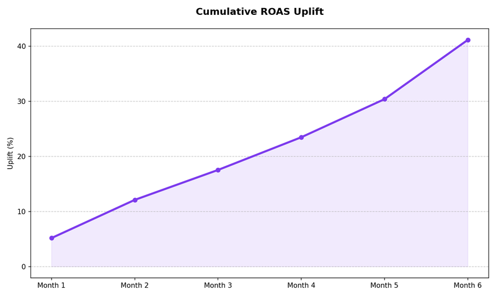Click the Month 6 x-axis label

coord(467,286)
